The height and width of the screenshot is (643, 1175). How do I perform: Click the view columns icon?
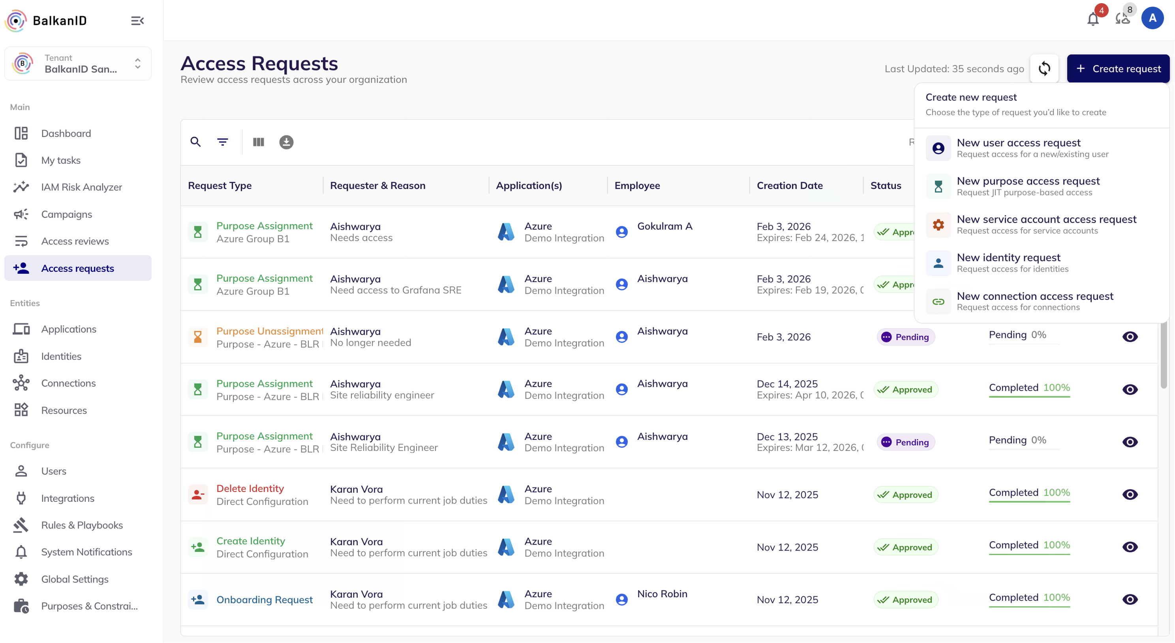pos(259,142)
